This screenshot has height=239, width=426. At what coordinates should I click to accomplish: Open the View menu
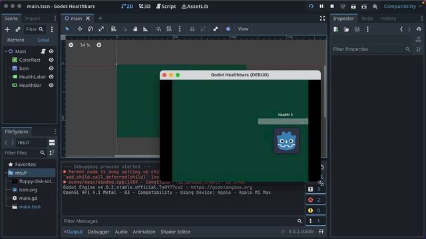pyautogui.click(x=243, y=29)
